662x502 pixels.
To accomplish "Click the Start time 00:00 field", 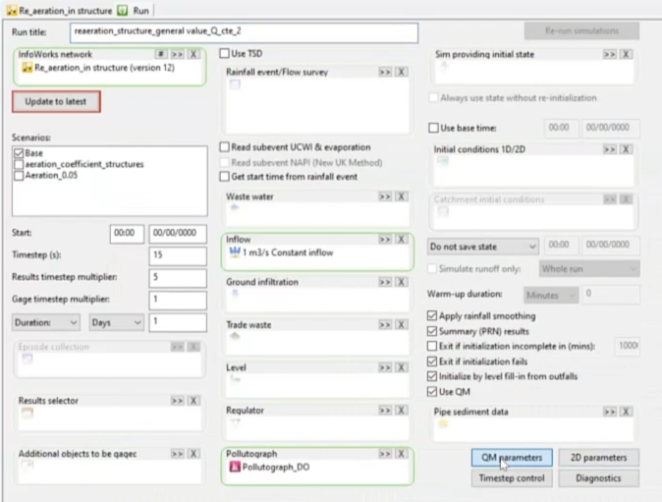I will click(x=127, y=234).
